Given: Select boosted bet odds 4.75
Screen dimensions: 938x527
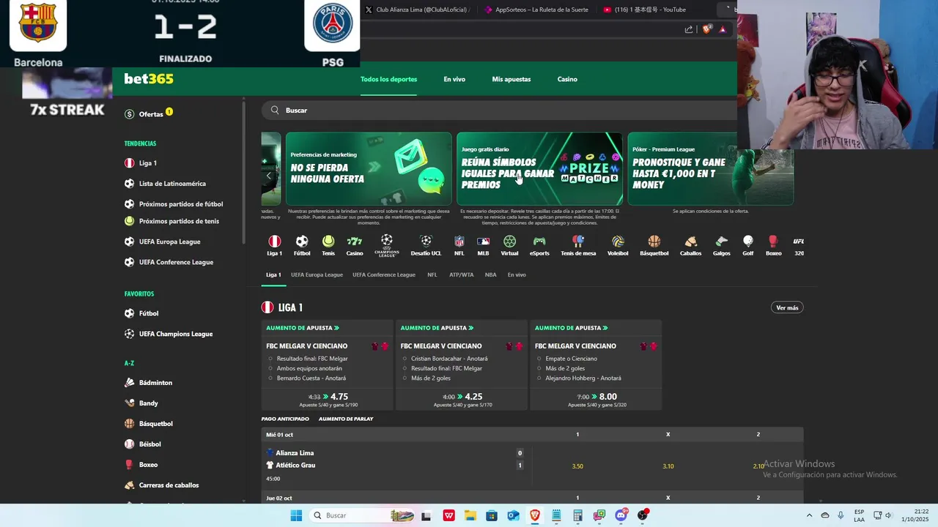Looking at the screenshot, I should [339, 397].
